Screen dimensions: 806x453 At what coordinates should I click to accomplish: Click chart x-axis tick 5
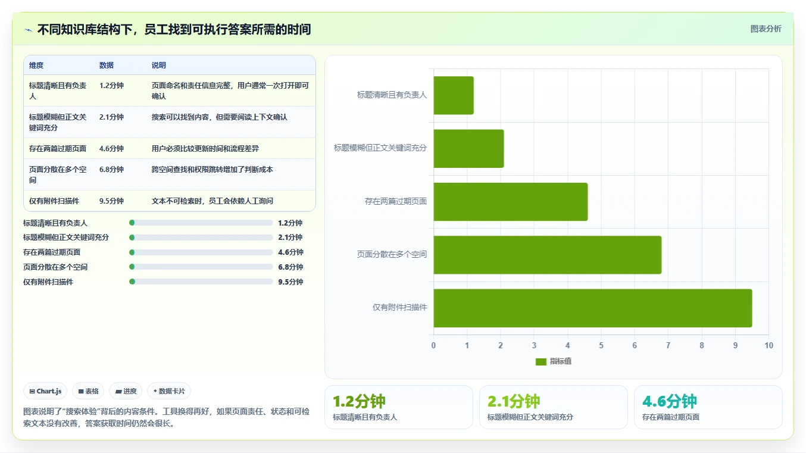(601, 346)
